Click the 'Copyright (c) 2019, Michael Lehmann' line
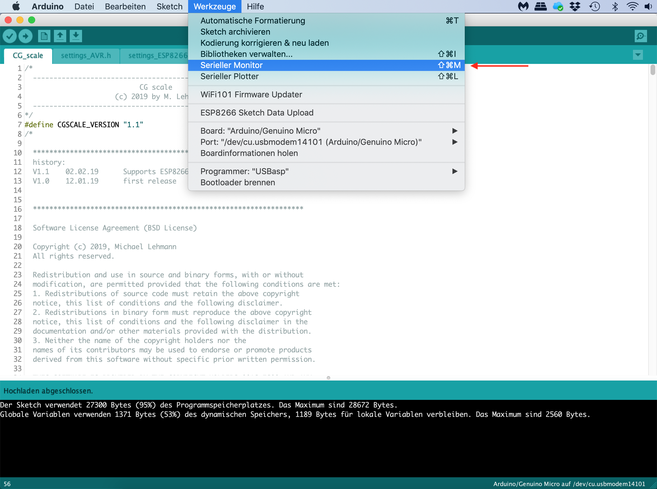 coord(104,247)
